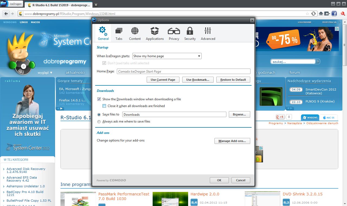
Task: Click the Narzędzia breadcrumb link
Action: point(294,123)
